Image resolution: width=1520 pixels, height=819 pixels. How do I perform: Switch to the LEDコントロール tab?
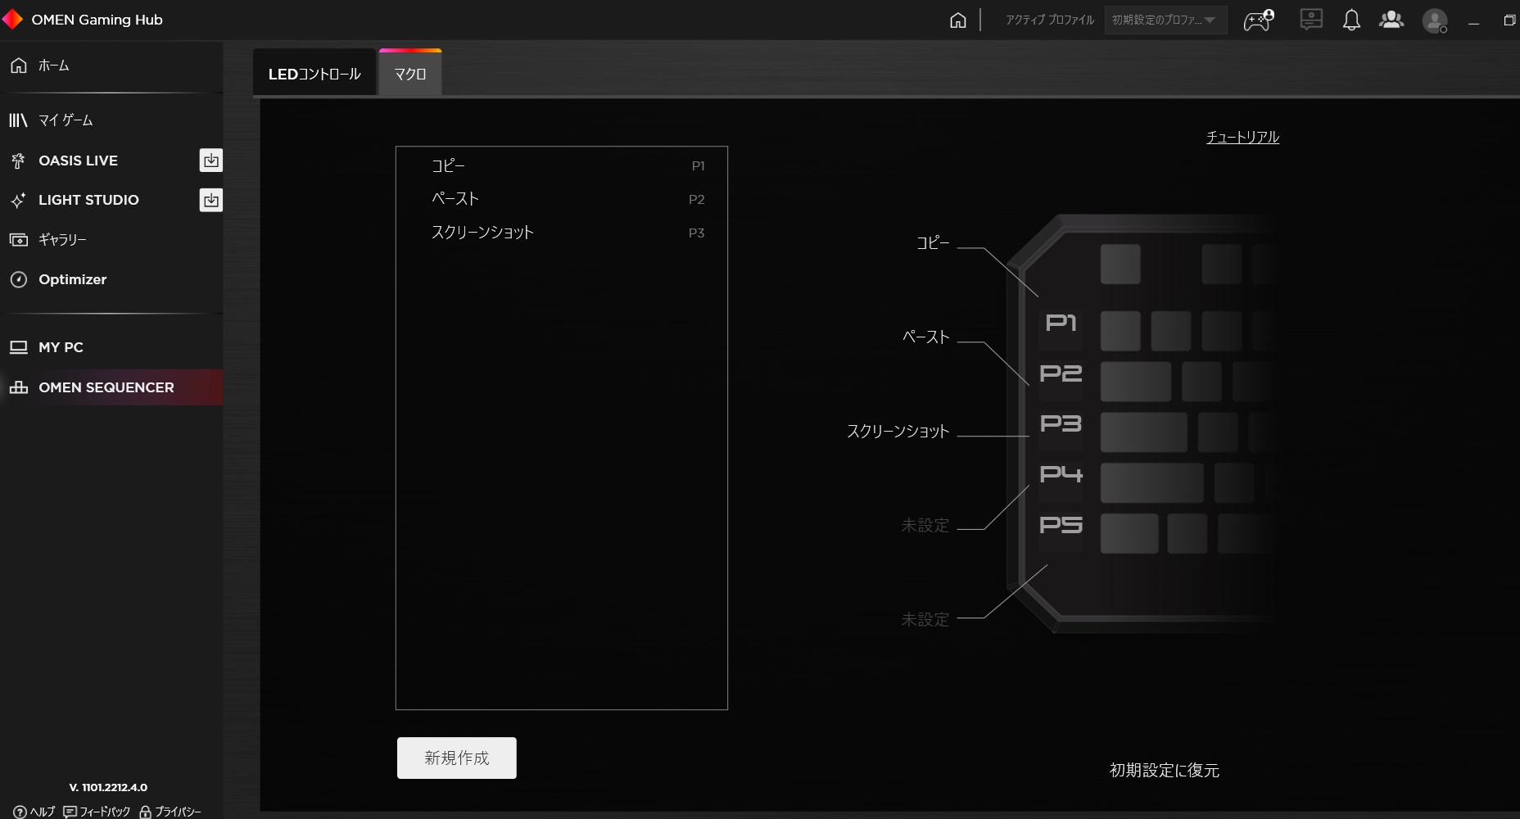[x=314, y=74]
